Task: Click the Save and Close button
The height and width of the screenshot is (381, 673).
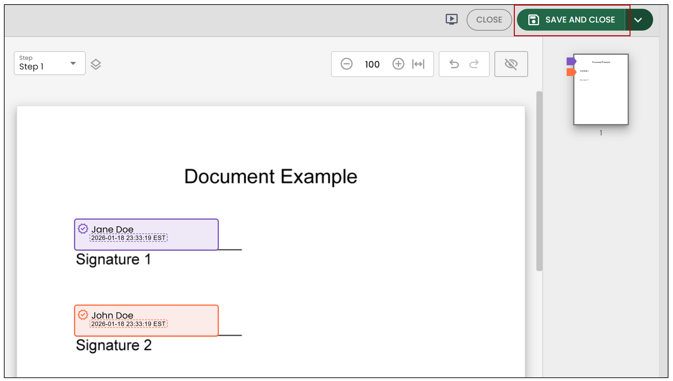Action: 571,20
